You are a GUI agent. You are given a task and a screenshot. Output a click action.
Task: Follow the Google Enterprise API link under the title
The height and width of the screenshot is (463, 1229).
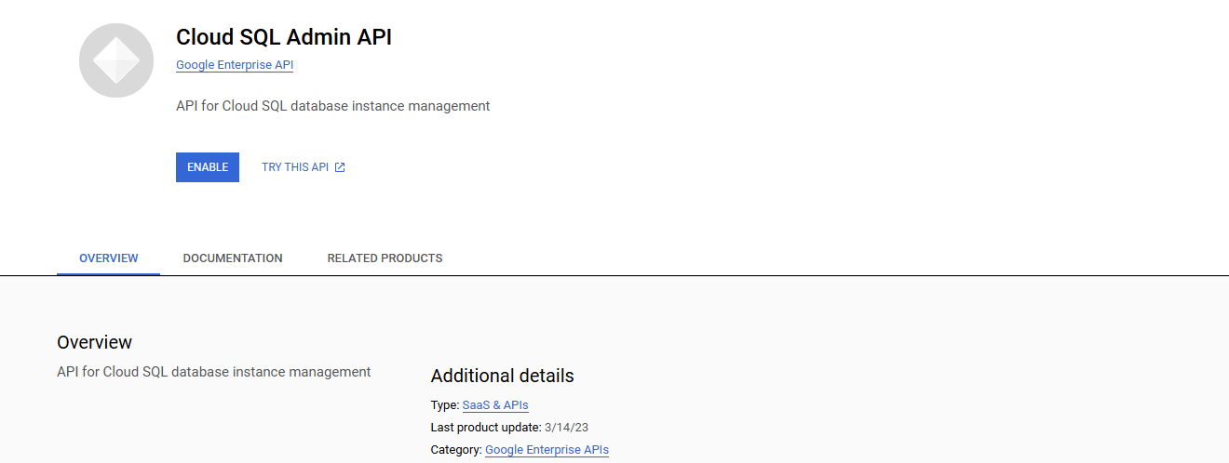(x=235, y=65)
